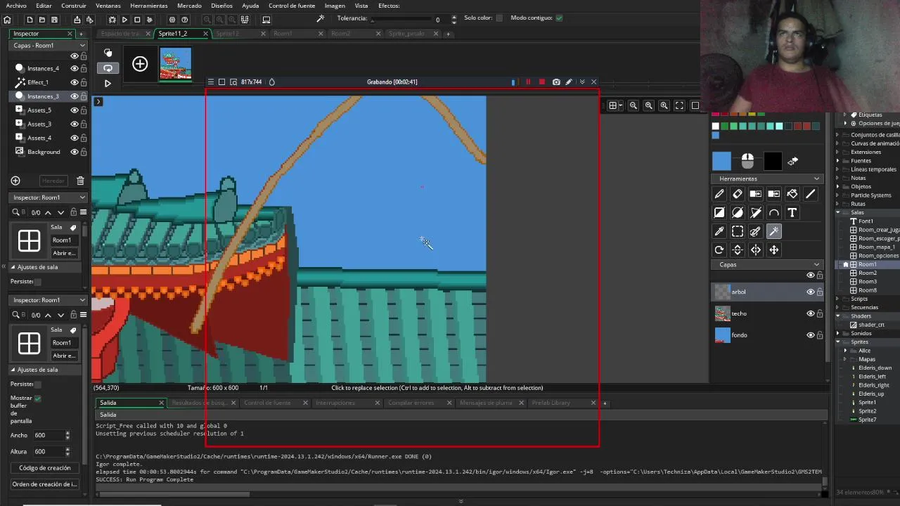
Task: Collapse the Herramientas panel
Action: [816, 179]
